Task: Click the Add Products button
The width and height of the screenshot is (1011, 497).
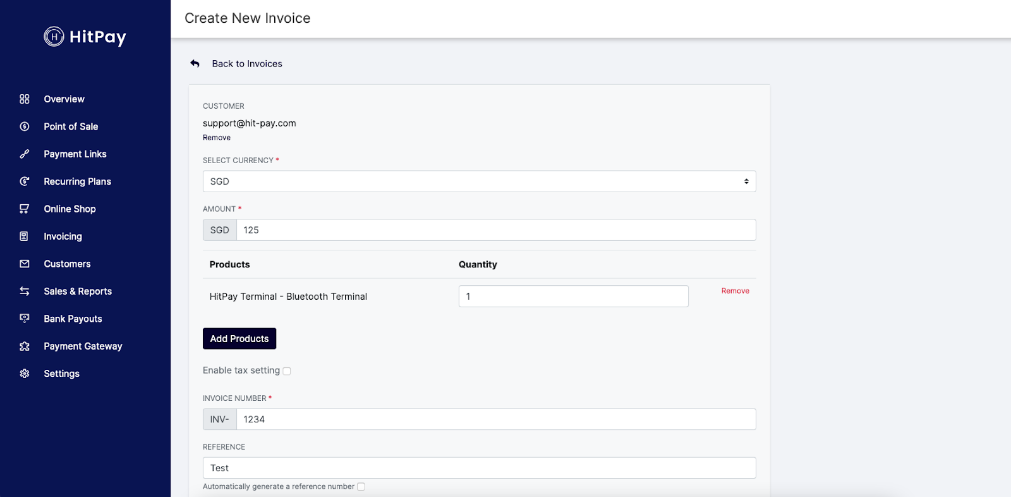Action: click(239, 339)
